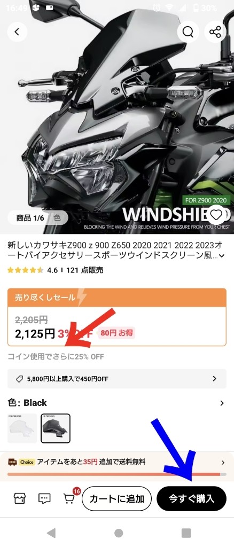
Task: Tap the Android back triangle
Action: click(x=51, y=533)
